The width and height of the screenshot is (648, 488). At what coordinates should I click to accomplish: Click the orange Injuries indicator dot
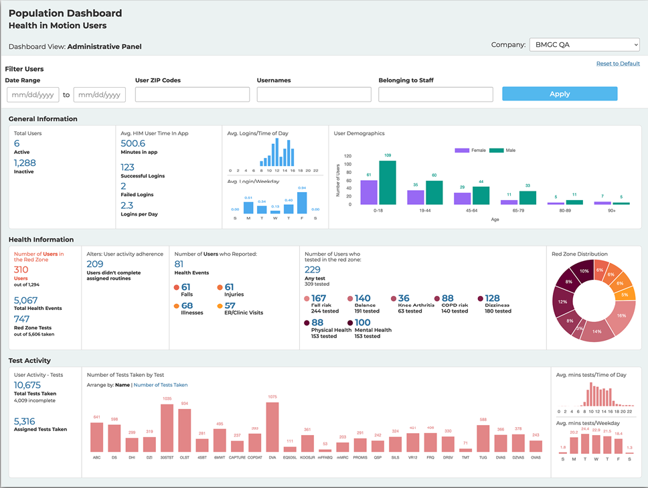tap(220, 288)
